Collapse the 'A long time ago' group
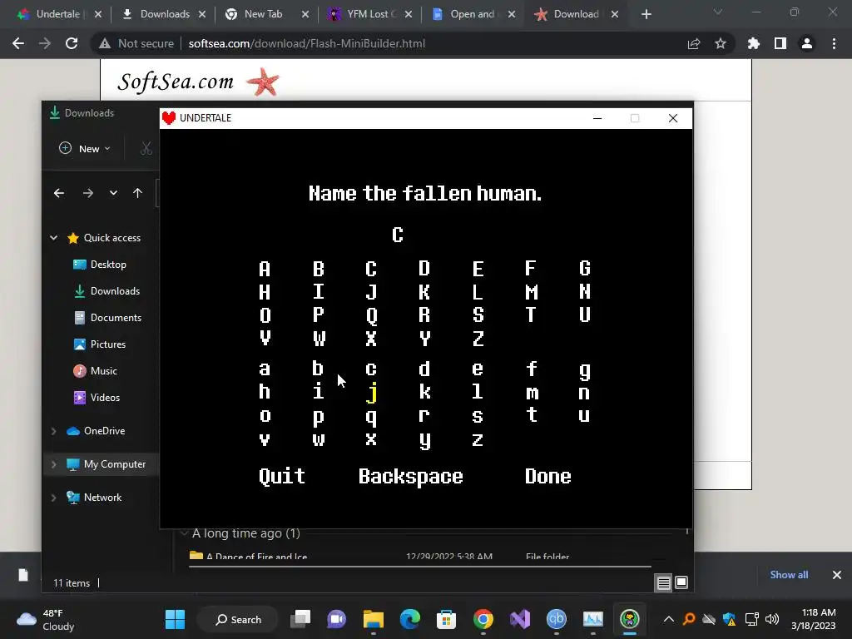852x639 pixels. 184,533
